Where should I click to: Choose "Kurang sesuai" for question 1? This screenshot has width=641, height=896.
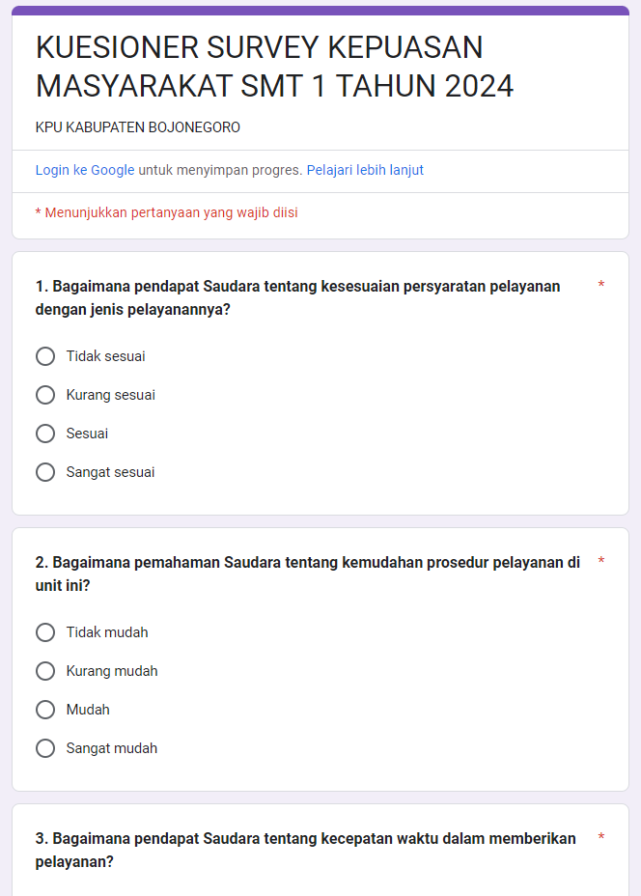(45, 395)
